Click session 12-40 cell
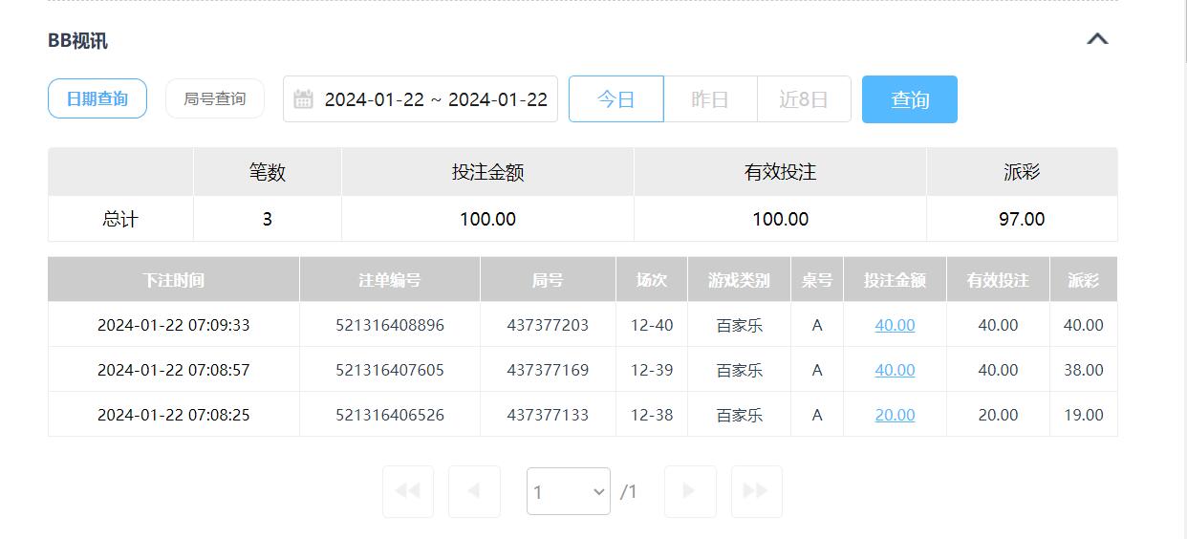This screenshot has width=1187, height=539. click(652, 325)
